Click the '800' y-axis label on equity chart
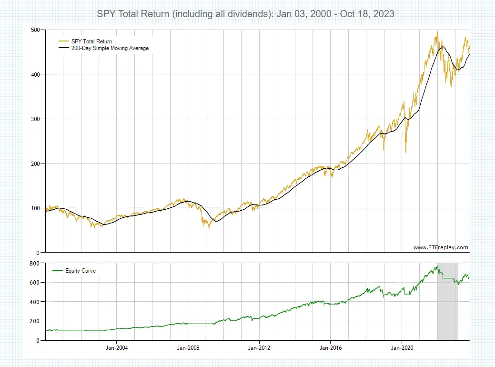 point(35,264)
